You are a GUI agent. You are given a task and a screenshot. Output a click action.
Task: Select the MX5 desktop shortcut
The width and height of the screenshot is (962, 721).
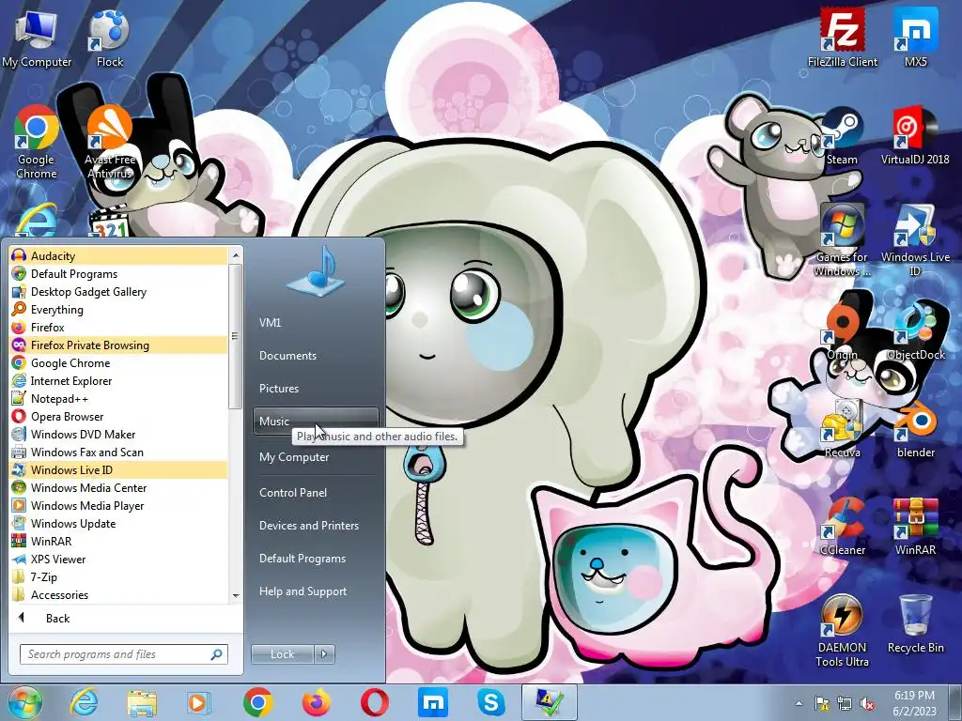(915, 37)
